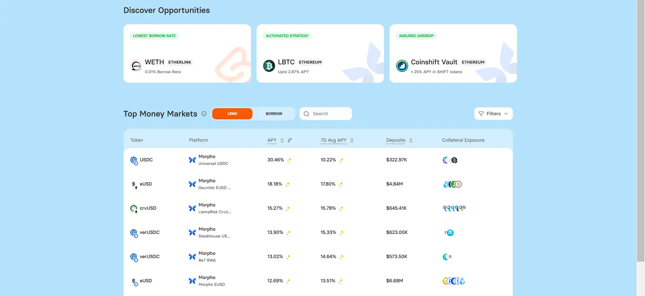Click the page vertical scrollbar
Screen dimensions: 645x296
[x=640, y=134]
